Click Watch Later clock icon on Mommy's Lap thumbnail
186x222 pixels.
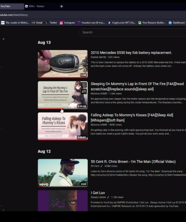tap(84, 85)
